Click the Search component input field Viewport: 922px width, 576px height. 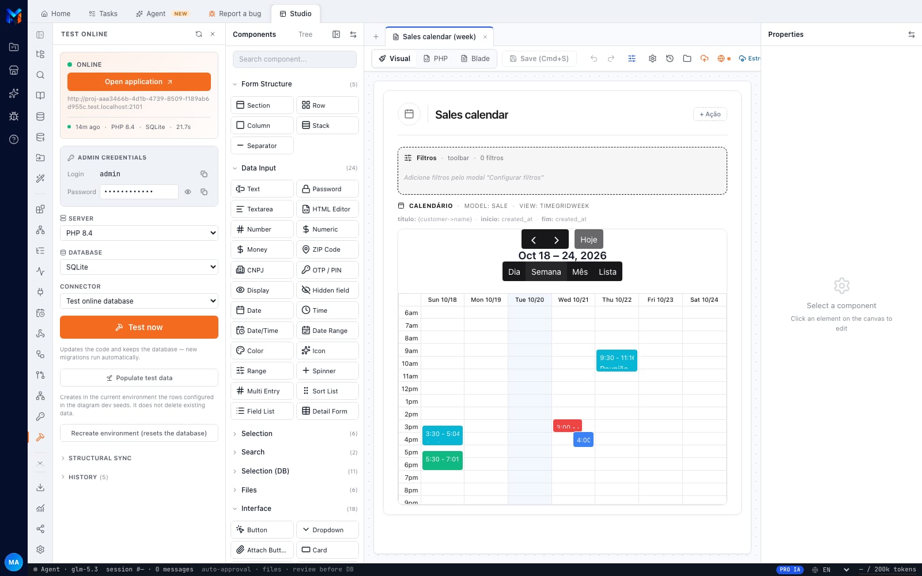pos(294,59)
